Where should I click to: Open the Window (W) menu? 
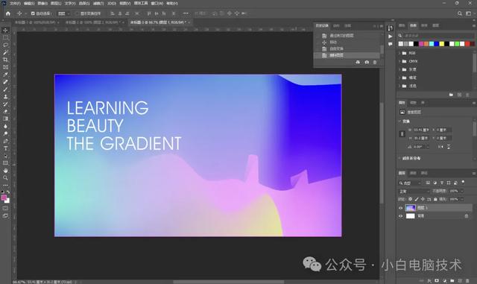[157, 3]
